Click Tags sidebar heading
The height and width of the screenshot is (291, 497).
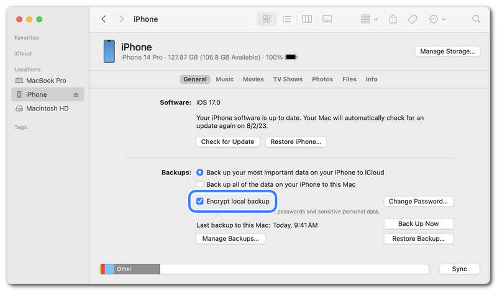coord(21,127)
